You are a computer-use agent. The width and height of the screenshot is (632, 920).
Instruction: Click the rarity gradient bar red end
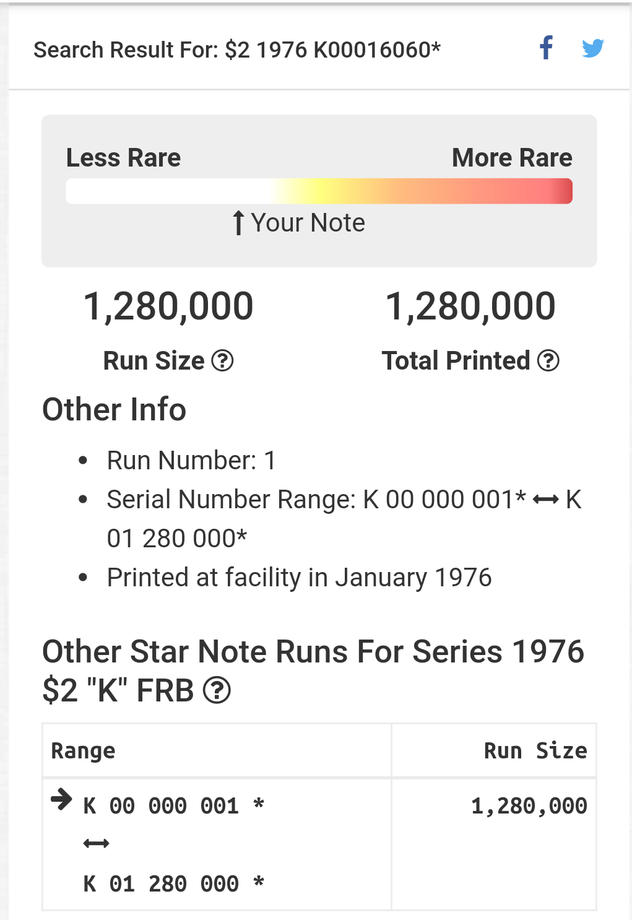pos(560,191)
